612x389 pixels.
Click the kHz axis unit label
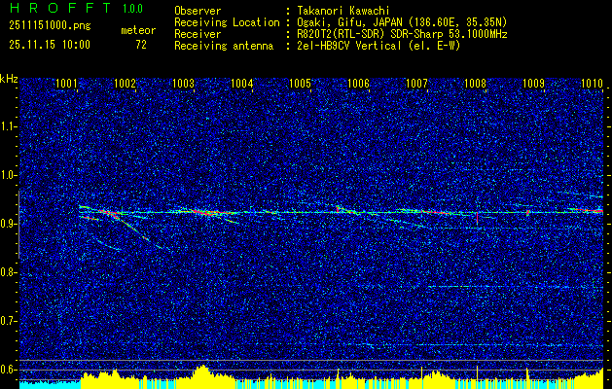click(x=9, y=79)
